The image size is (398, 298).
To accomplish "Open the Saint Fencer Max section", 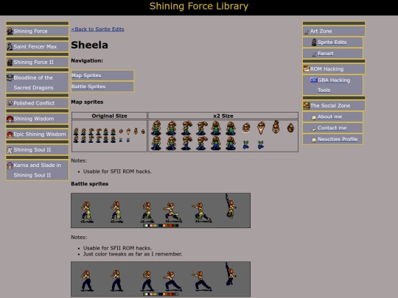I will [35, 46].
